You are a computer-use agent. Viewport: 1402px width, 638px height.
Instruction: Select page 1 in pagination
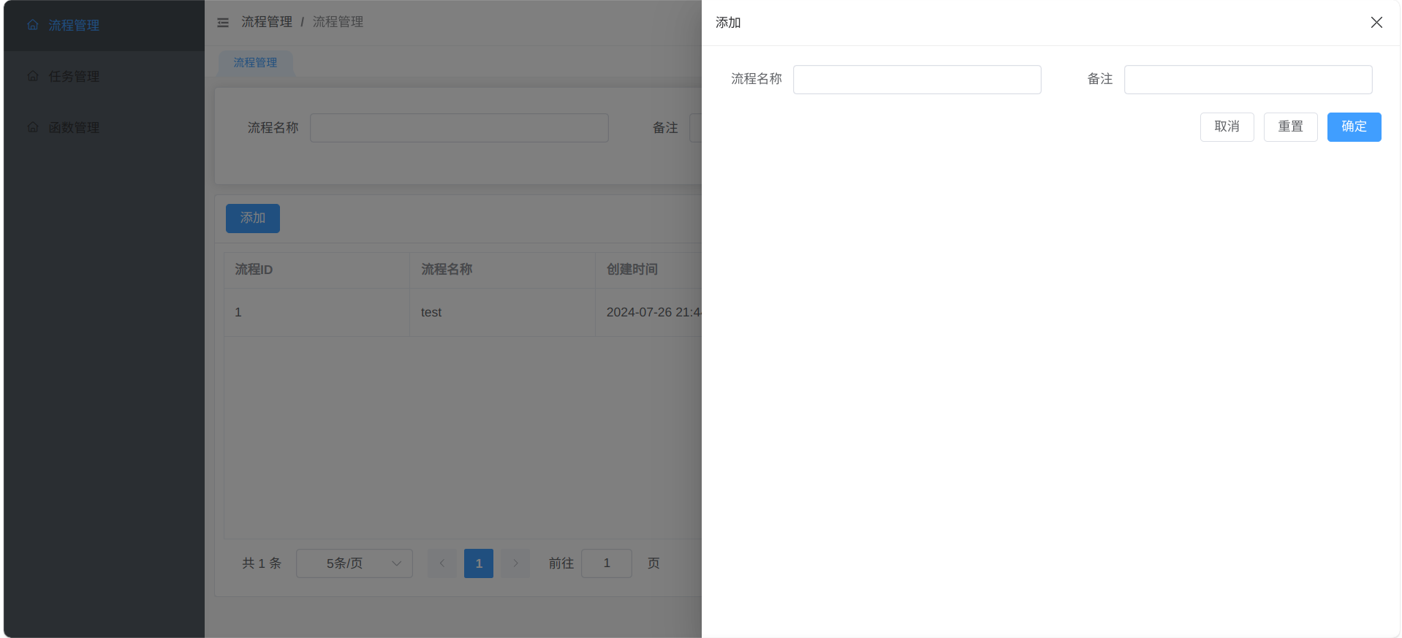coord(479,563)
